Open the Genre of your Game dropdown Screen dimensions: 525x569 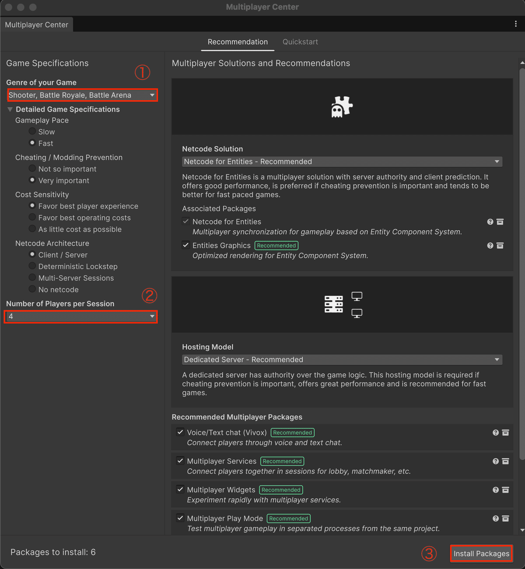tap(82, 95)
